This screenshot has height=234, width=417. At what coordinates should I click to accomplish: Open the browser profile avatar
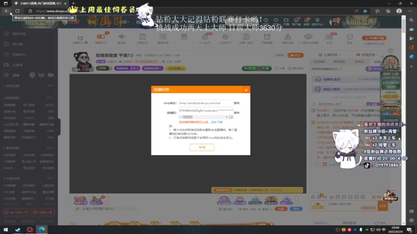pos(399,11)
